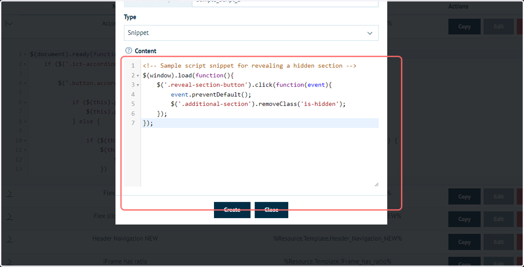524x267 pixels.
Task: Expand the Flex slider row chevron
Action: tap(9, 216)
